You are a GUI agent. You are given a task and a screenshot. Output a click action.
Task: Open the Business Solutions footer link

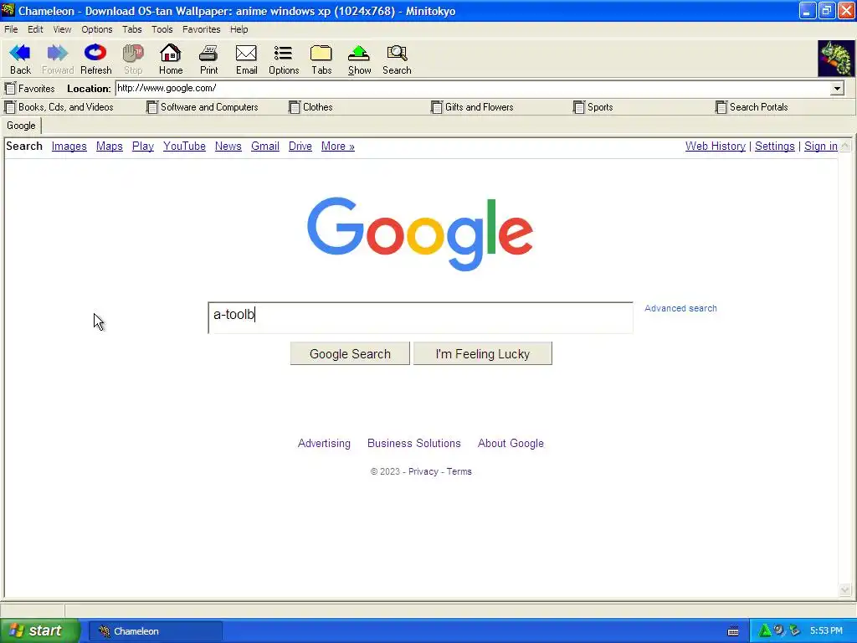[413, 444]
